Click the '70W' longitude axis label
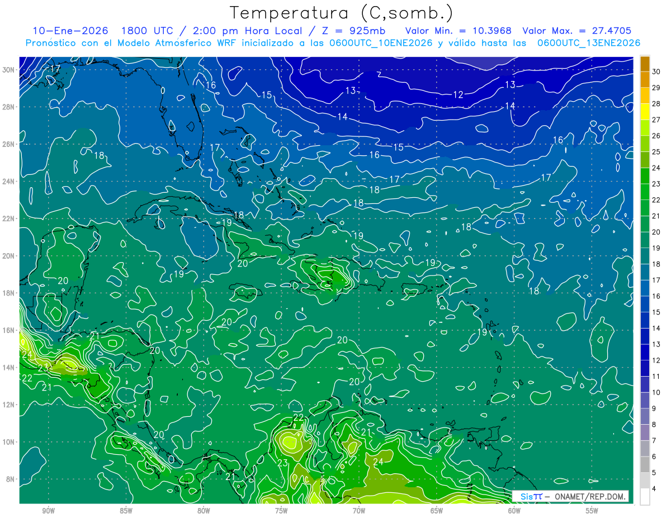The image size is (671, 518). (359, 511)
